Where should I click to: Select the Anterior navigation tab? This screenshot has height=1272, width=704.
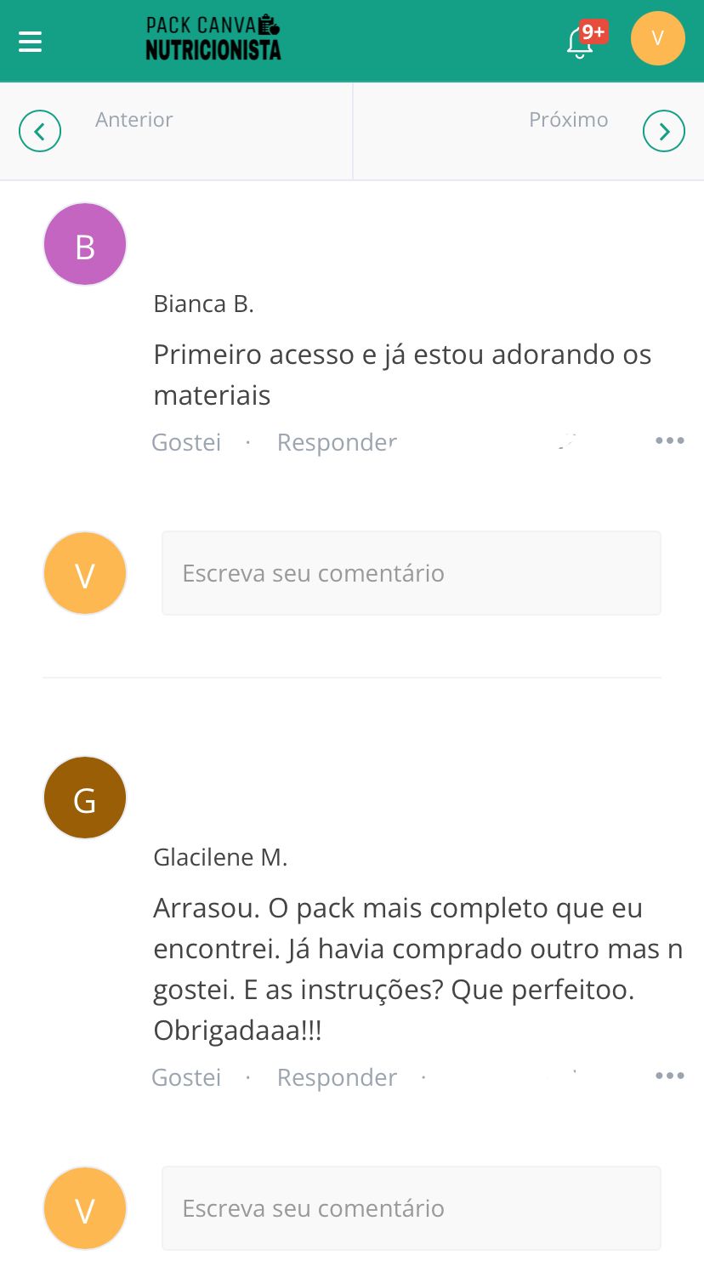coord(134,120)
